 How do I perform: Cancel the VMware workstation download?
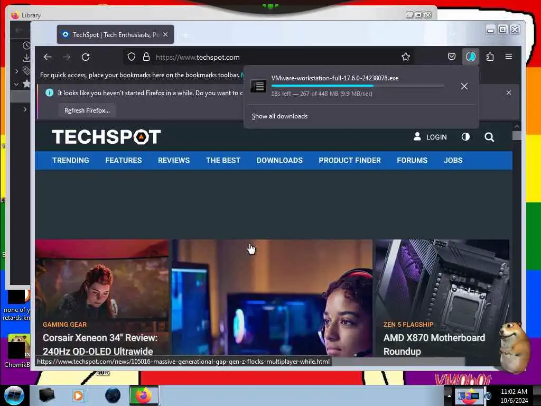pos(464,86)
